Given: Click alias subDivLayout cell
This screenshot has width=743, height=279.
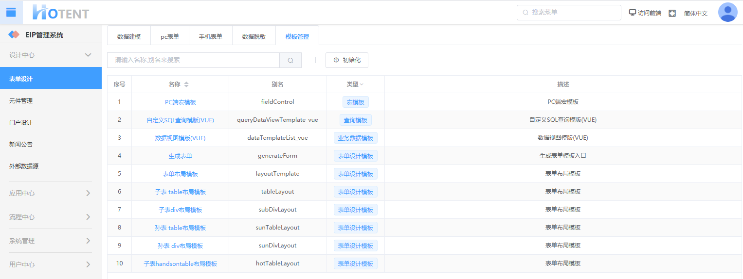Looking at the screenshot, I should click(278, 210).
